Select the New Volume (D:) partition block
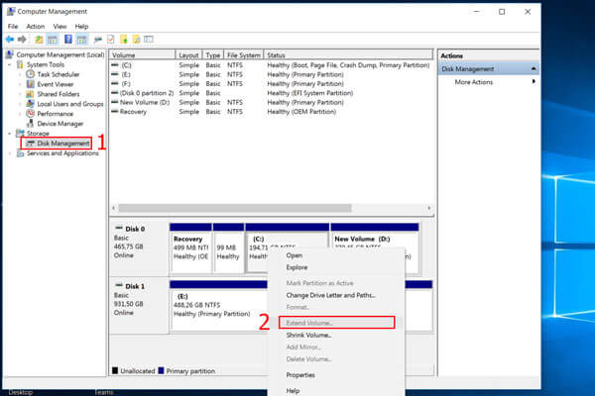 [x=375, y=236]
